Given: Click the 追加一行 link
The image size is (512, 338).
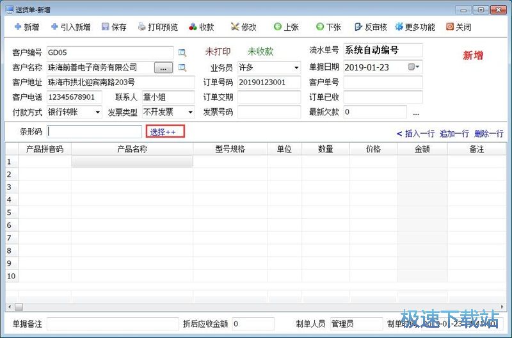Looking at the screenshot, I should pos(454,134).
